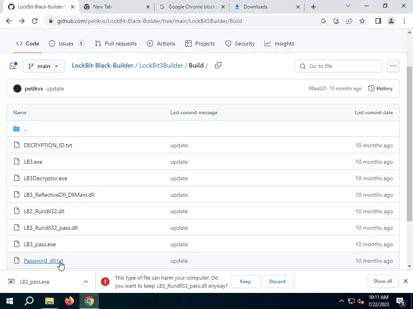This screenshot has width=413, height=309.
Task: Go forward with the browser forward arrow
Action: tap(22, 21)
